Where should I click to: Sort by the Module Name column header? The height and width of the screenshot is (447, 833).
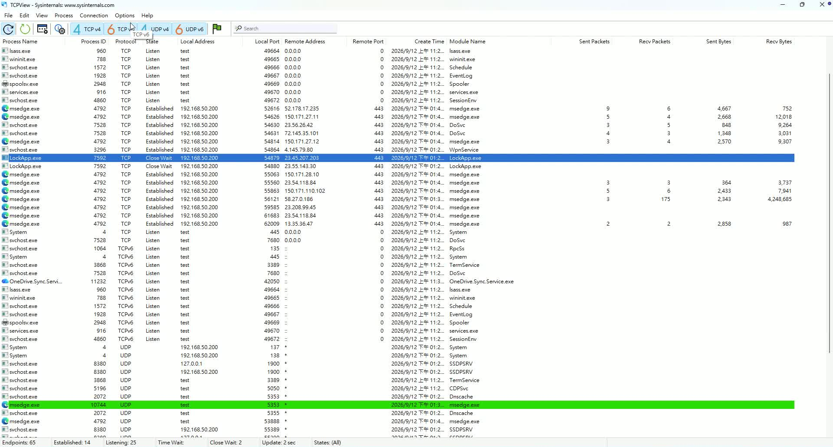499,42
